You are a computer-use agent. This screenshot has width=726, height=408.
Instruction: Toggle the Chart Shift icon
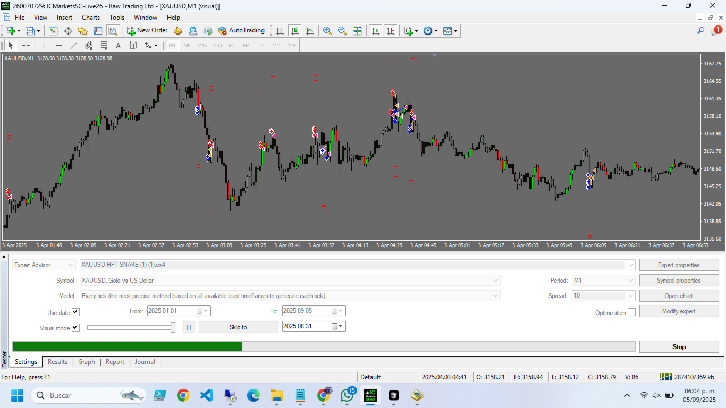[391, 31]
